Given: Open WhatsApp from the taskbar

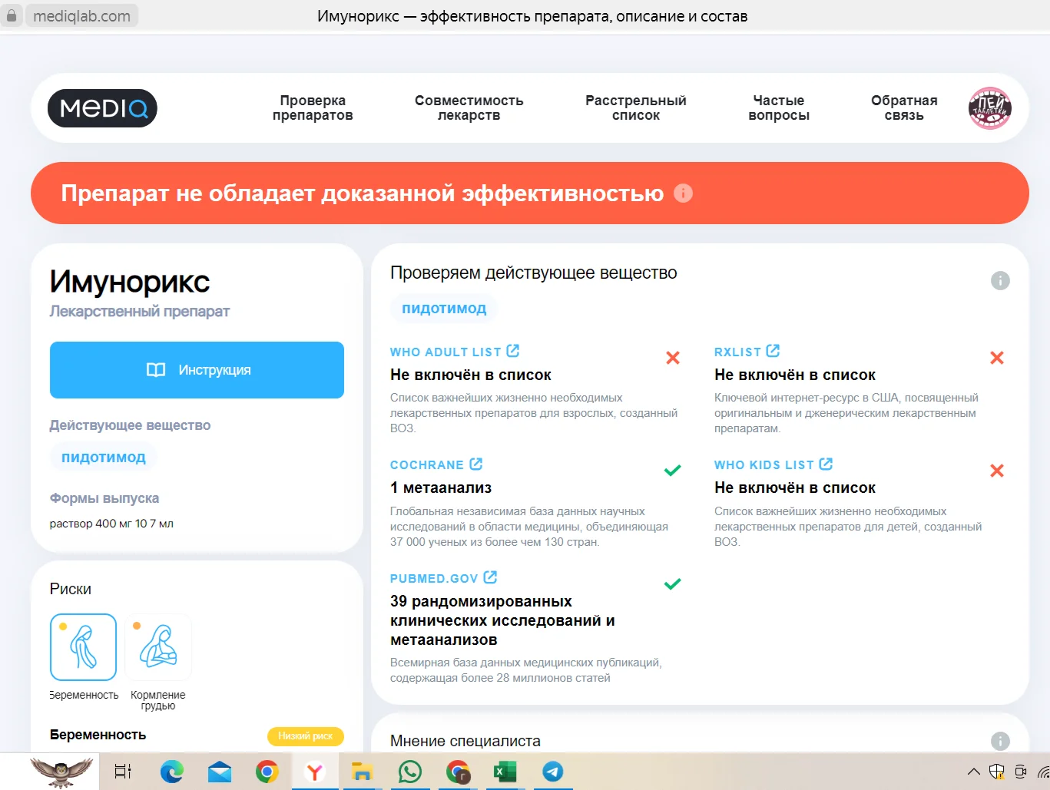Looking at the screenshot, I should coord(410,772).
